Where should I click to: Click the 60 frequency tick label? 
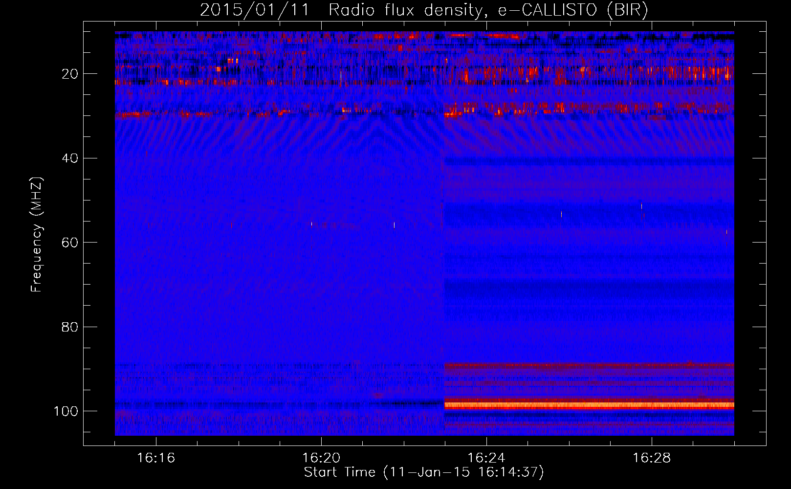70,243
